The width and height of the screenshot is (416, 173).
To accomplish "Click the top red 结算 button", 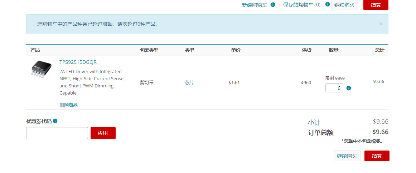I will tap(376, 5).
